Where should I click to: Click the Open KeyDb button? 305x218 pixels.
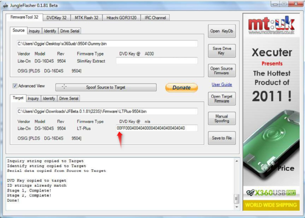[222, 31]
